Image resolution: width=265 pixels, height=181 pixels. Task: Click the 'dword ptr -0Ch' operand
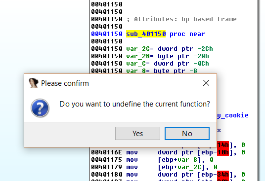[x=181, y=64]
